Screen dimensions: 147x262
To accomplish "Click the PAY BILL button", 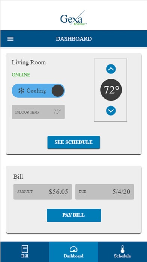I will pos(74,215).
